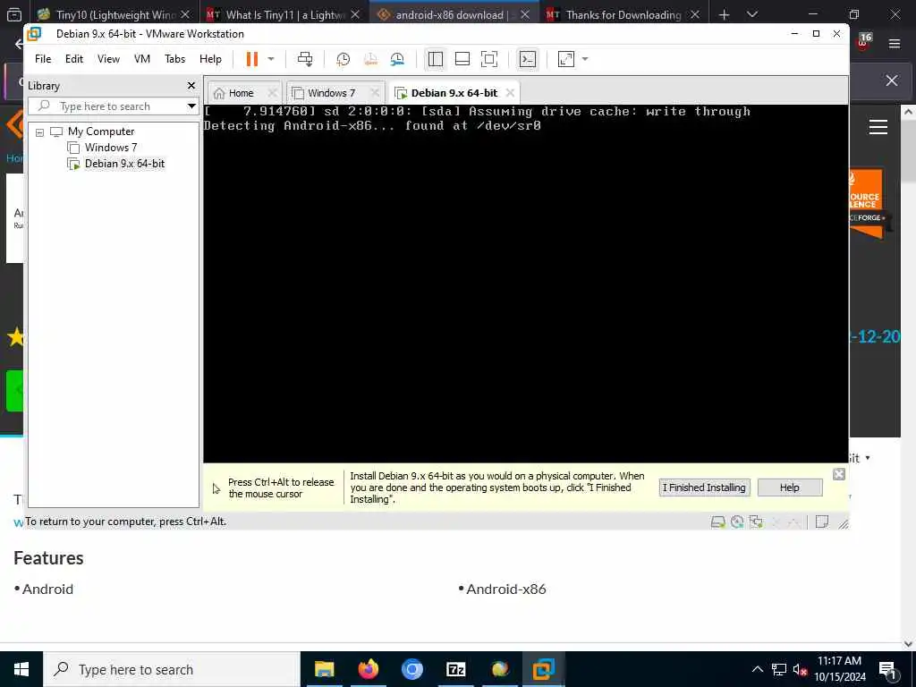The height and width of the screenshot is (687, 916).
Task: Click the I Finished Installing button
Action: coord(705,488)
